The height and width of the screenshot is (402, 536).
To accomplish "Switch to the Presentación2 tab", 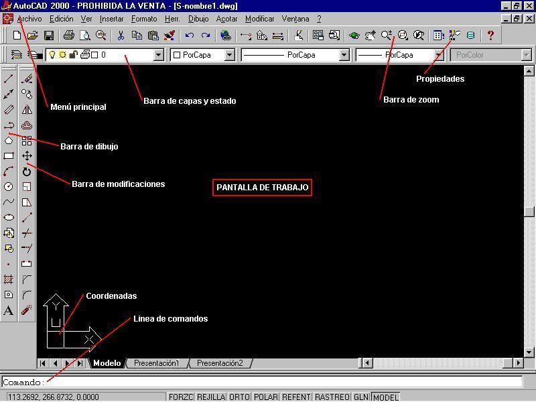I will 220,363.
